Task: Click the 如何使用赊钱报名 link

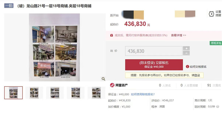Action: [143, 94]
